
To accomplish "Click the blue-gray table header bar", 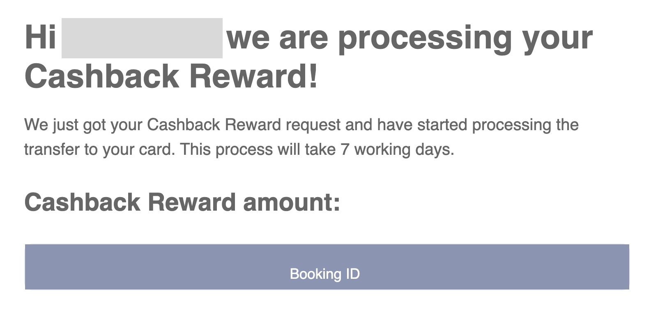I will click(327, 267).
